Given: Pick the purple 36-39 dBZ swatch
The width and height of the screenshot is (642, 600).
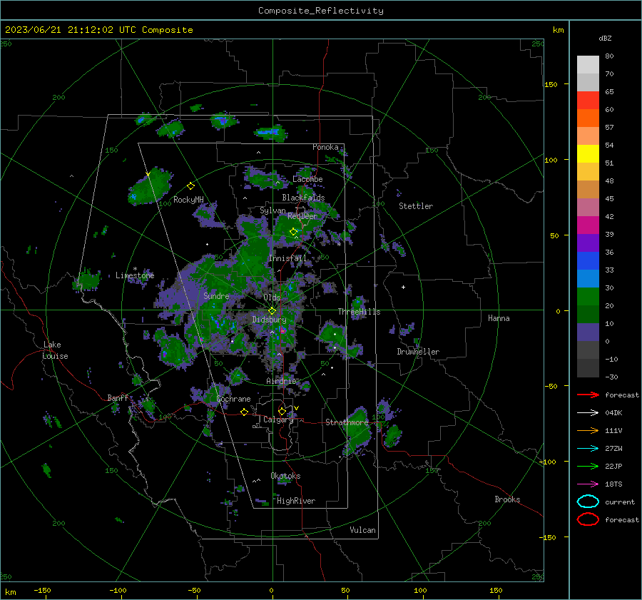Looking at the screenshot, I should [x=588, y=243].
